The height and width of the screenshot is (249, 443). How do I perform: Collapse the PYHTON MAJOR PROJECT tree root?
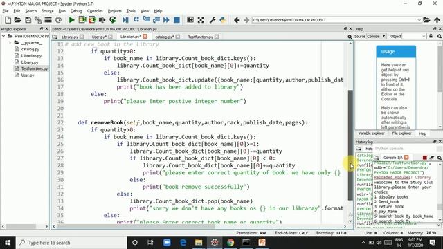pos(3,36)
